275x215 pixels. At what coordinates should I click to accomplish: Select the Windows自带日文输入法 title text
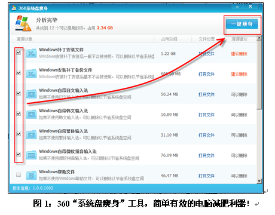[63, 90]
